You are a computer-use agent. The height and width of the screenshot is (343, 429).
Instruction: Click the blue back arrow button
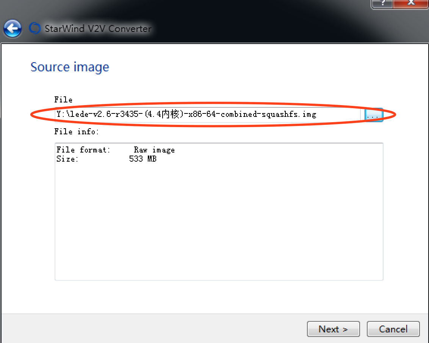point(12,28)
